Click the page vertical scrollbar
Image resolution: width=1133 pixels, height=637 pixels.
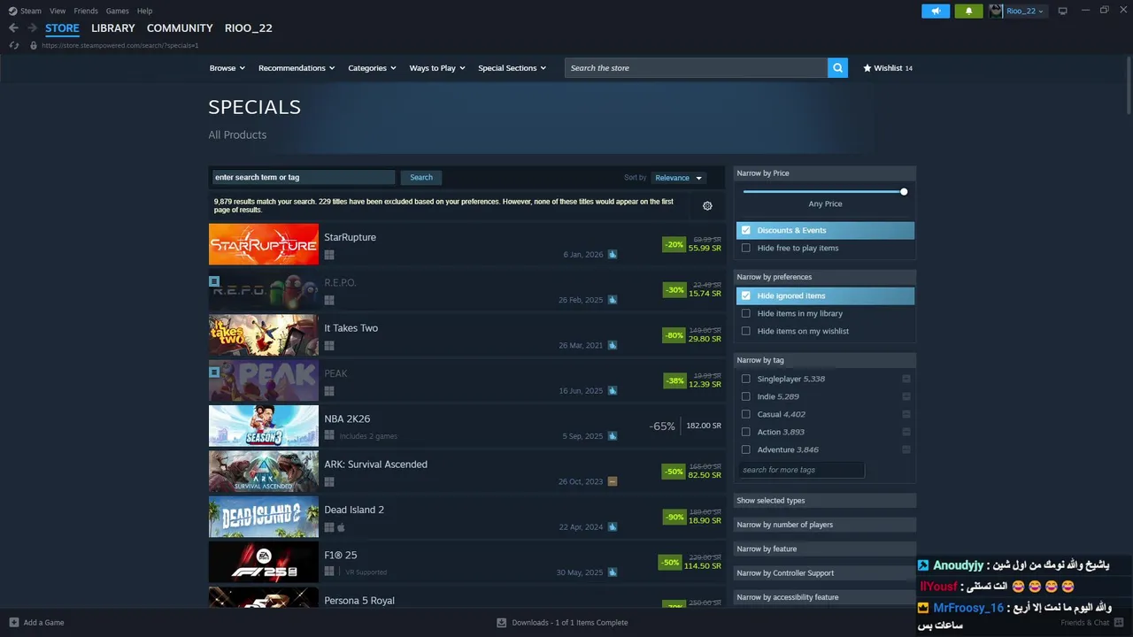[x=1129, y=84]
